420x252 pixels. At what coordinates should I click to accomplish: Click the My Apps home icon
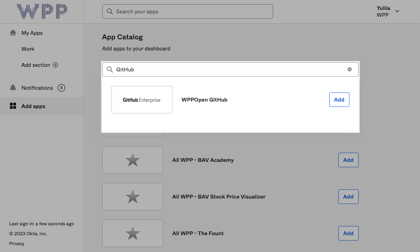click(13, 33)
